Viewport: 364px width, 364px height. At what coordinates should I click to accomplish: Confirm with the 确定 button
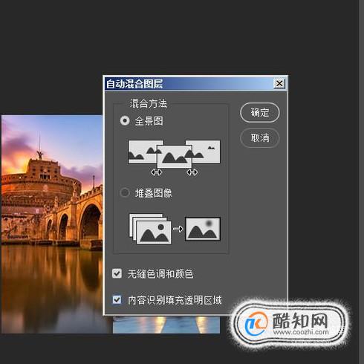[259, 113]
